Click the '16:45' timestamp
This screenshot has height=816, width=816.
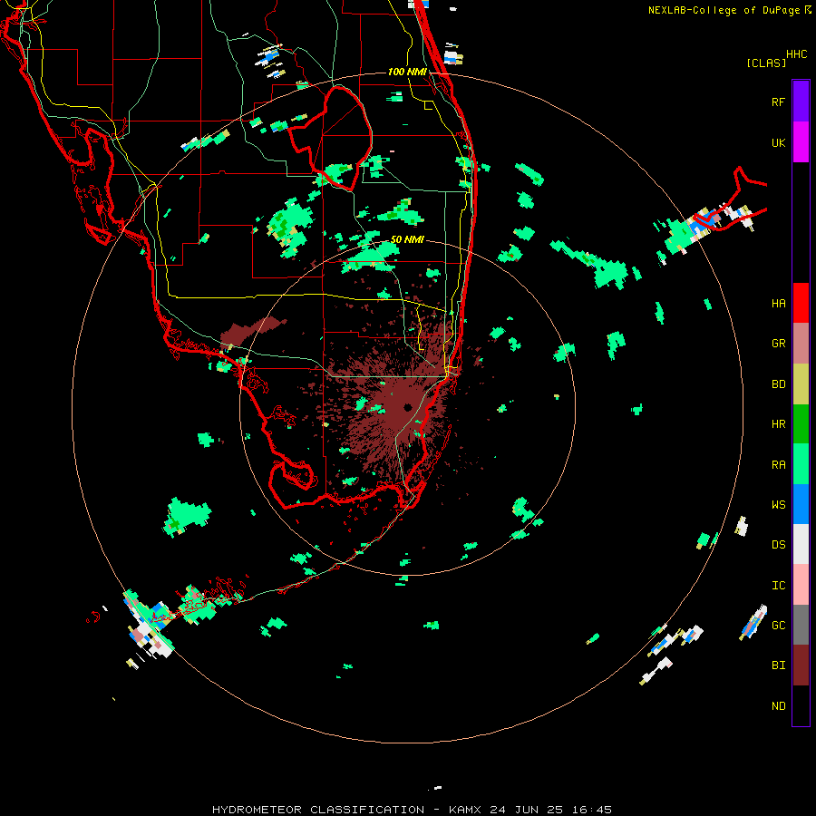(590, 810)
